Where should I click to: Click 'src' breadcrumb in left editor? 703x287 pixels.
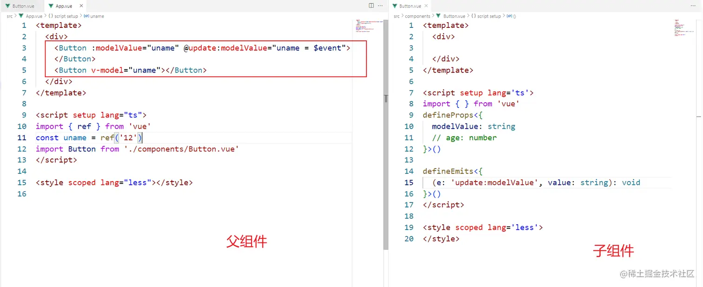coord(10,16)
